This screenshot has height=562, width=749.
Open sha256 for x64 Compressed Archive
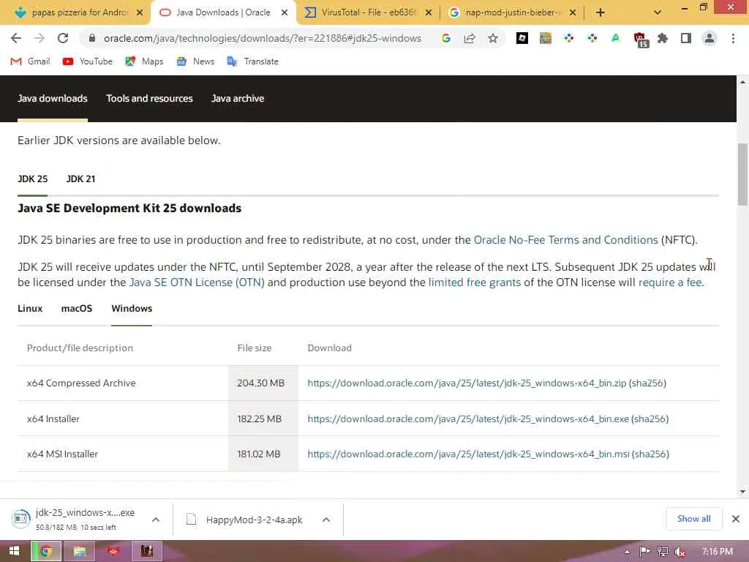coord(647,383)
